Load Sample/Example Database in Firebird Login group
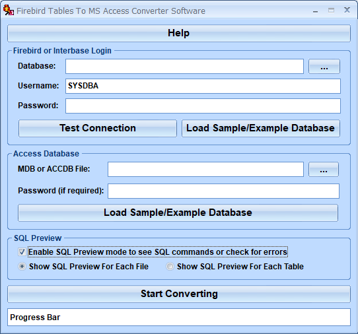Screen dimensions: 358x334 pyautogui.click(x=261, y=128)
